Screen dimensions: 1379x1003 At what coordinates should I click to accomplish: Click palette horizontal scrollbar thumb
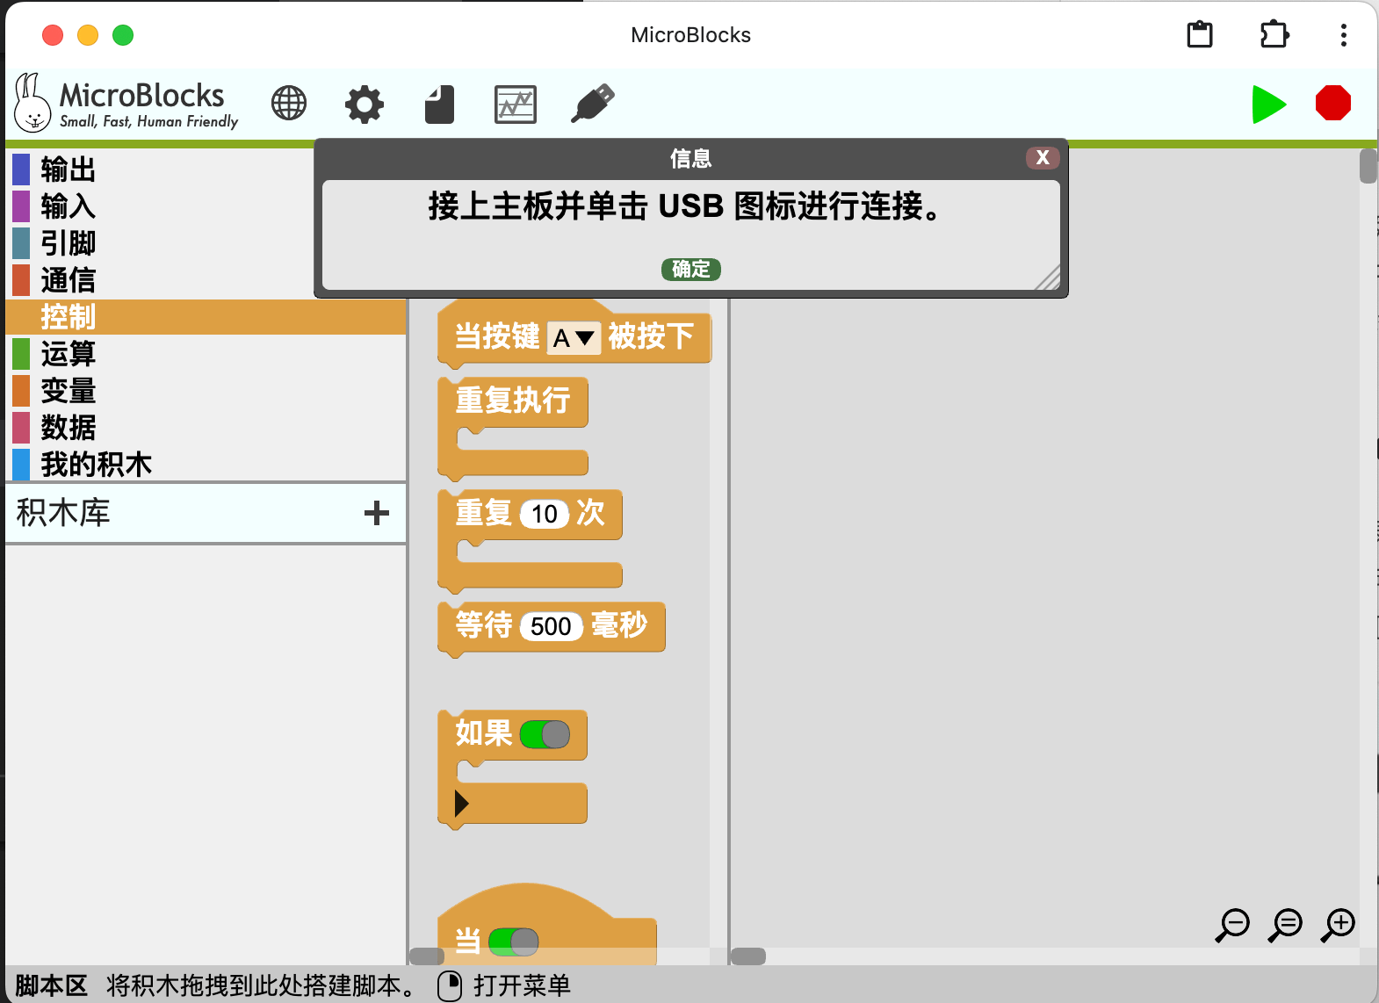point(427,956)
